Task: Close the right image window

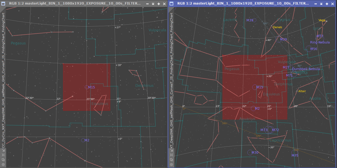Action: coord(333,4)
